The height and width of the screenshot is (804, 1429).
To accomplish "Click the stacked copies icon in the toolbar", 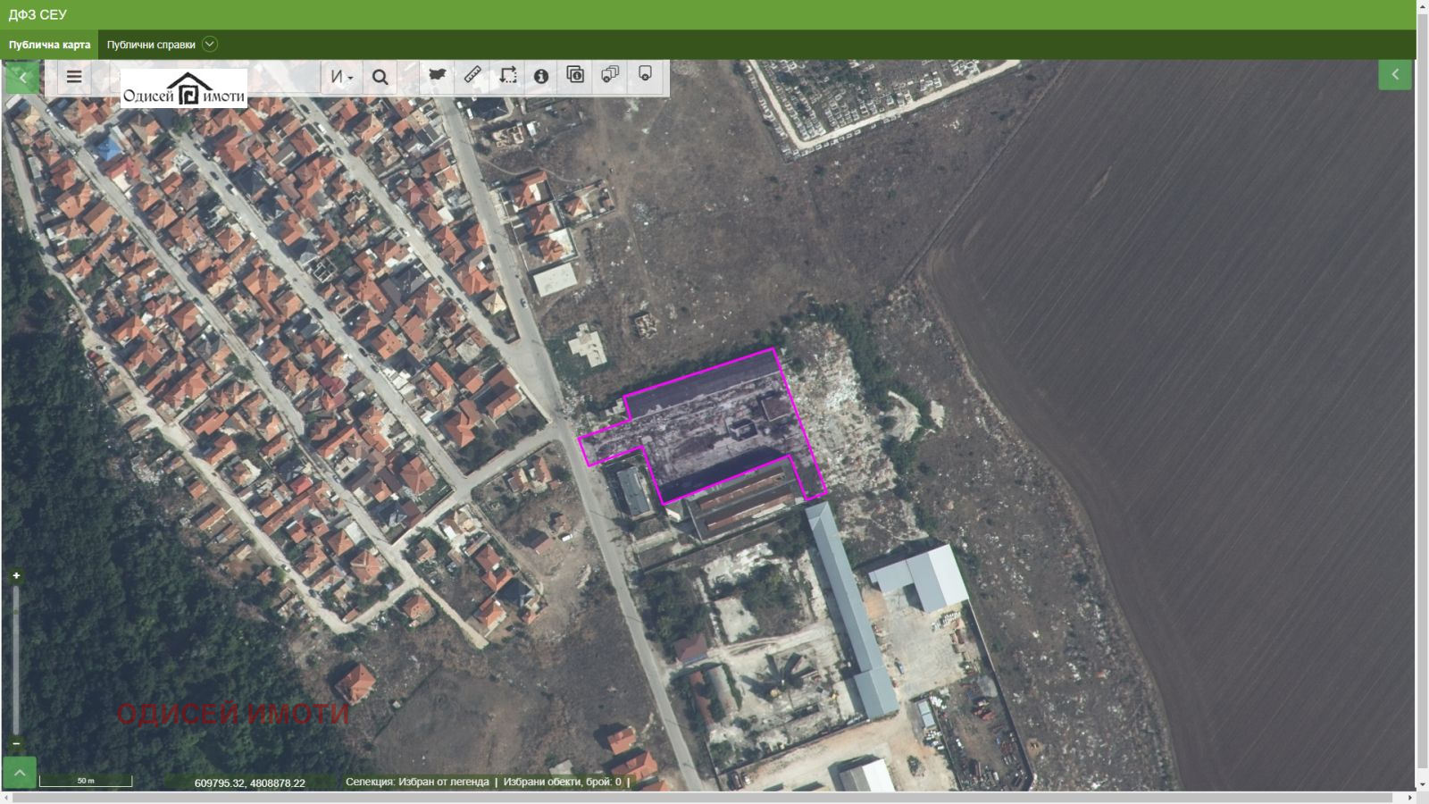I will [x=610, y=75].
